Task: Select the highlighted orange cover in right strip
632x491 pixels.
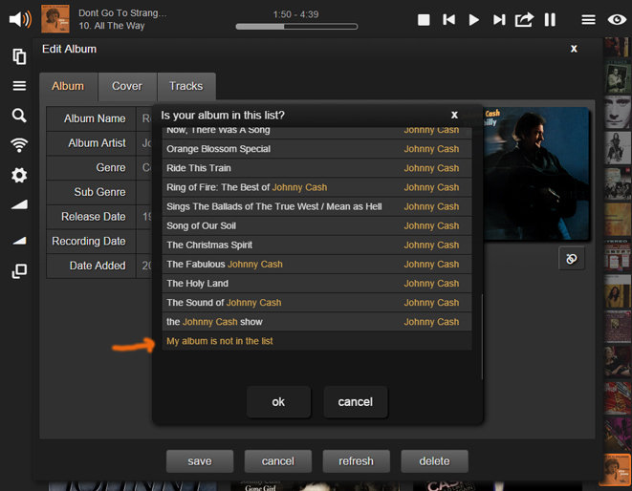Action: click(x=617, y=469)
